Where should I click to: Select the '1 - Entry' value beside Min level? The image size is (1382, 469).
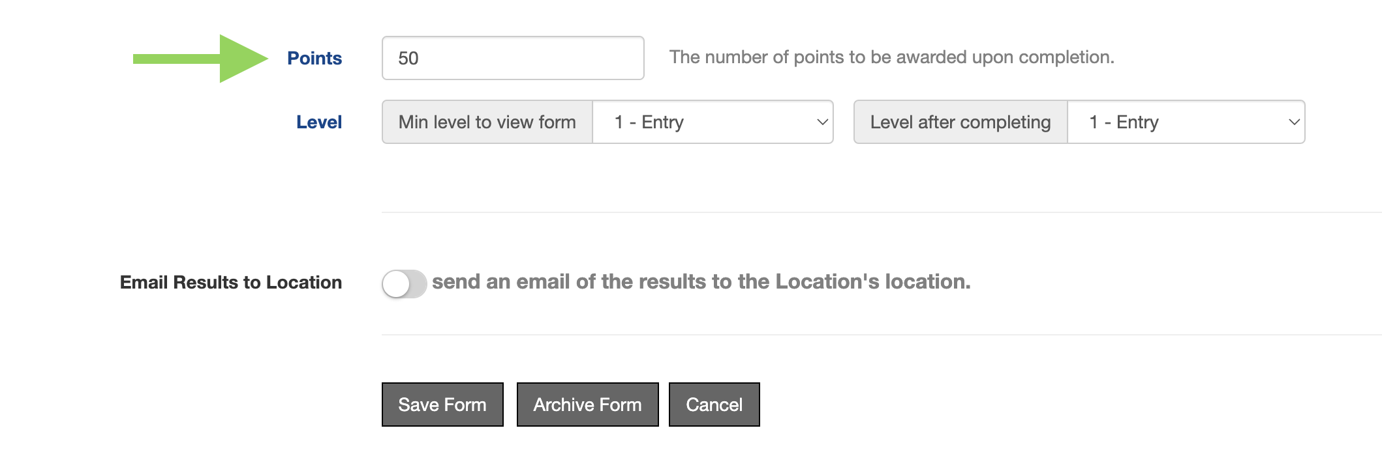649,122
